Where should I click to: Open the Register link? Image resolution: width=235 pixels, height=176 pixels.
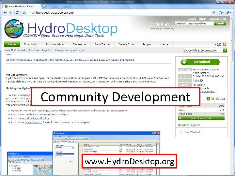point(192,19)
